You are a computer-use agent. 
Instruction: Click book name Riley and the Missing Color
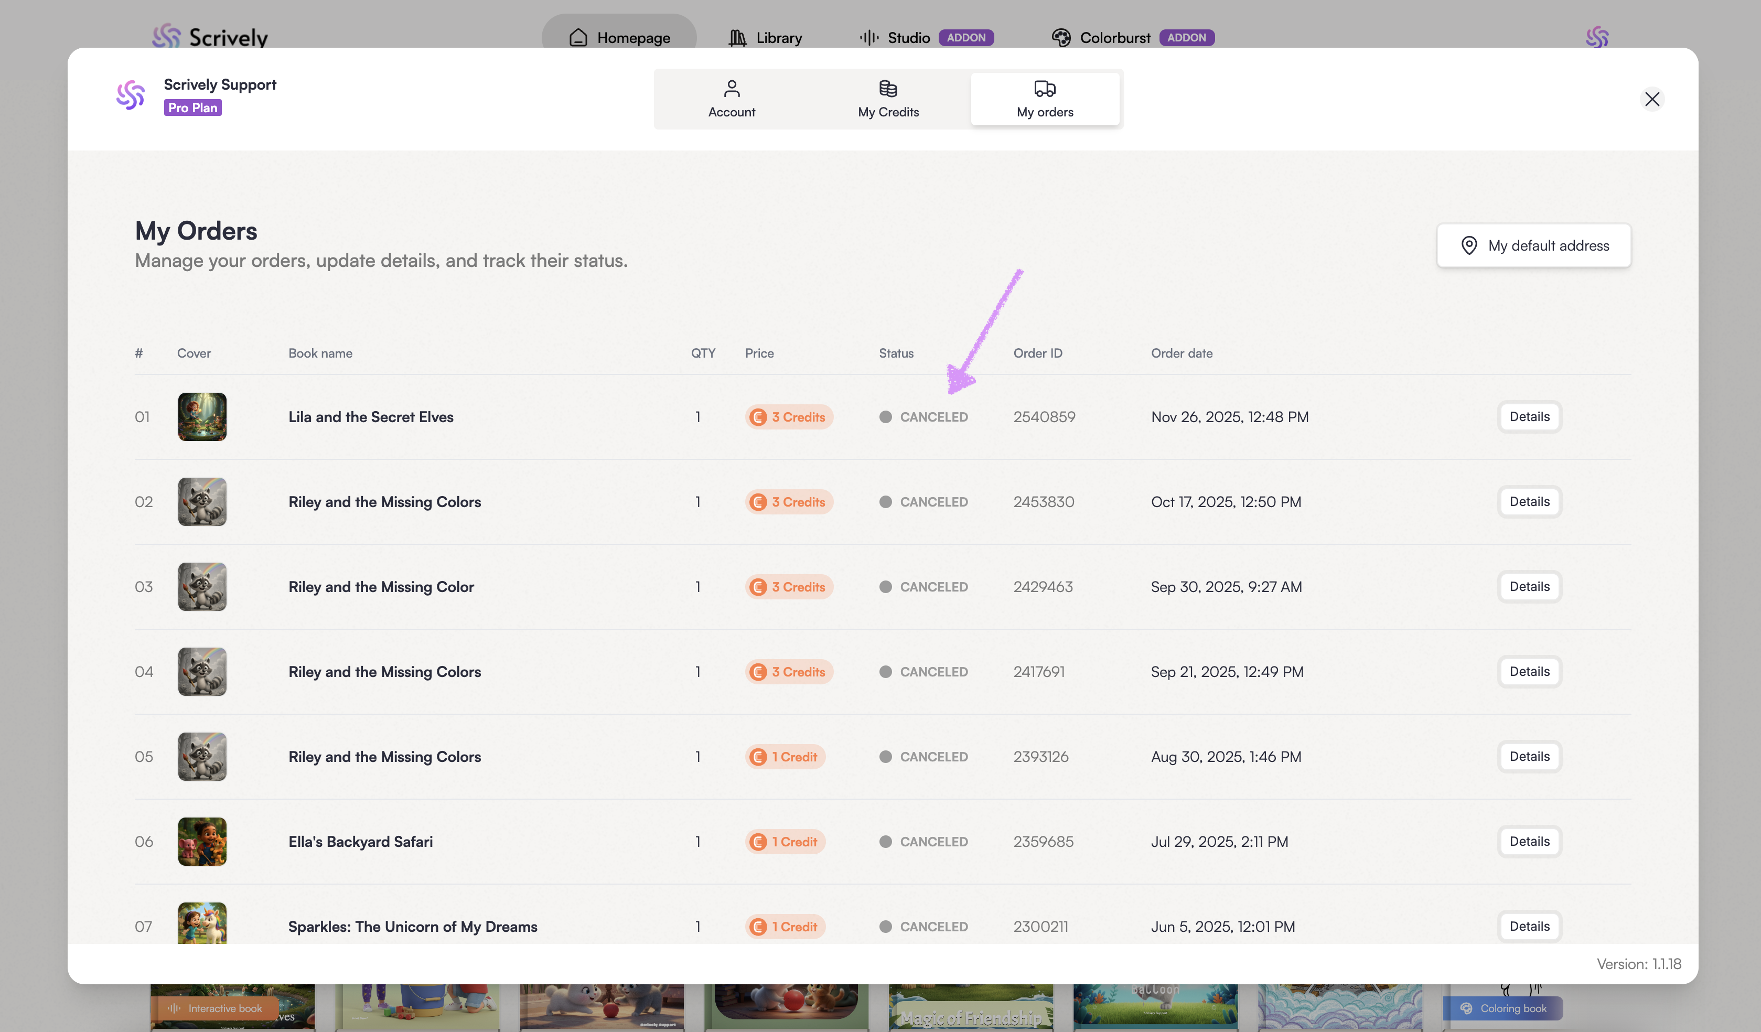pyautogui.click(x=381, y=587)
